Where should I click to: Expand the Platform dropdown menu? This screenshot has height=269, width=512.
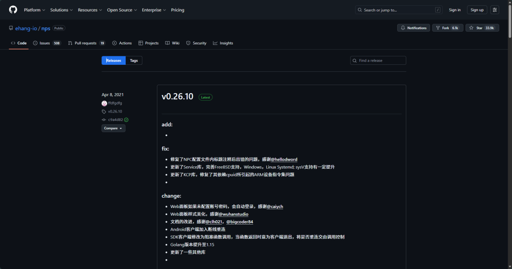34,10
